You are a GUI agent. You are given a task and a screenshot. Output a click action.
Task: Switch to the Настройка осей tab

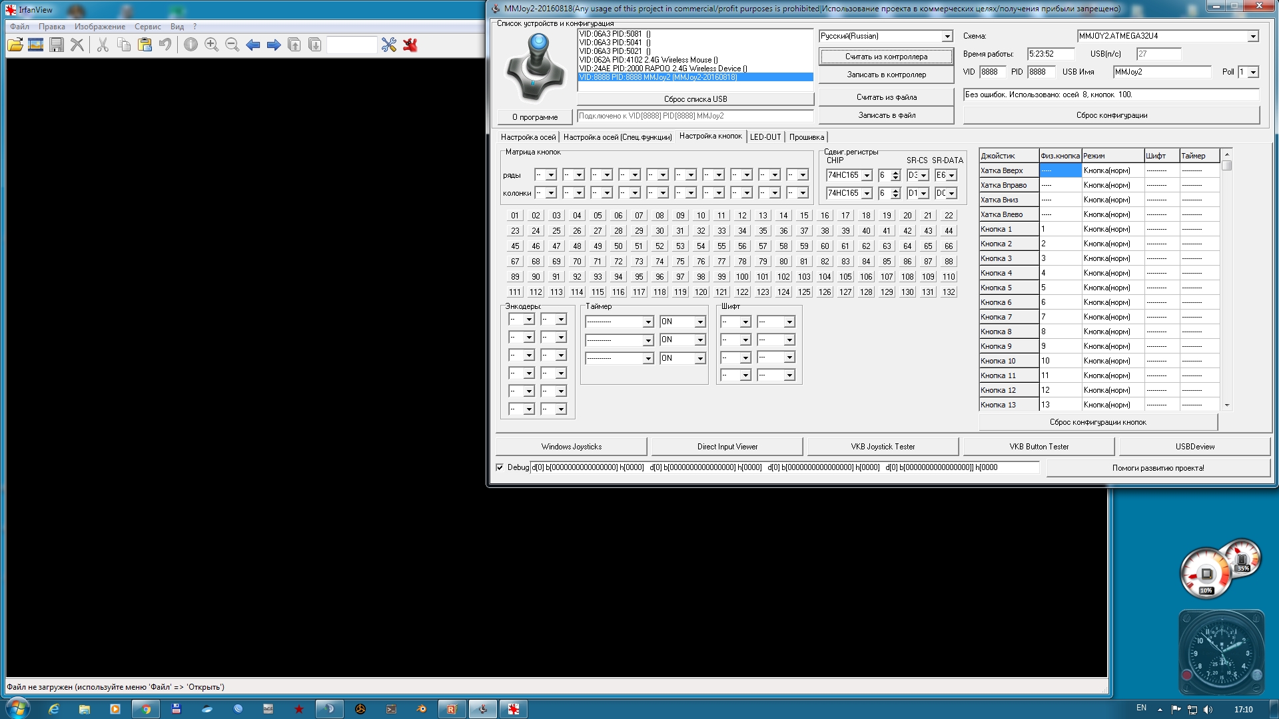(x=528, y=137)
